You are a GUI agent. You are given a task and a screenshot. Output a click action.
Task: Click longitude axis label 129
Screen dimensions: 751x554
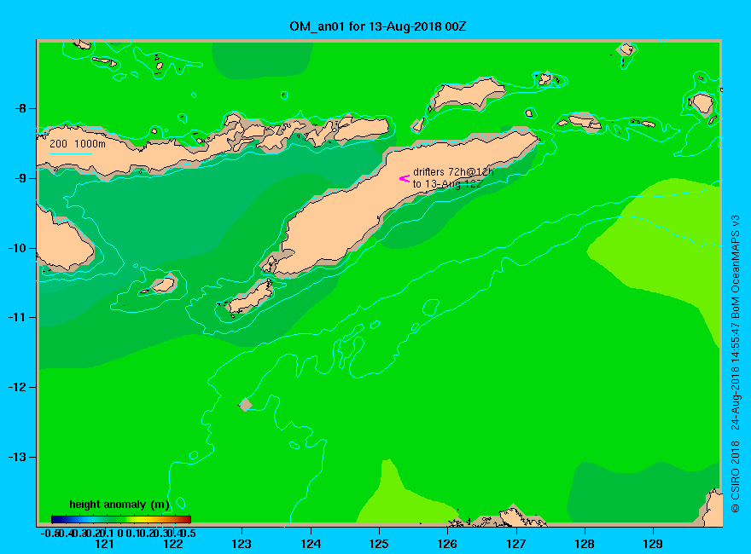click(x=653, y=544)
